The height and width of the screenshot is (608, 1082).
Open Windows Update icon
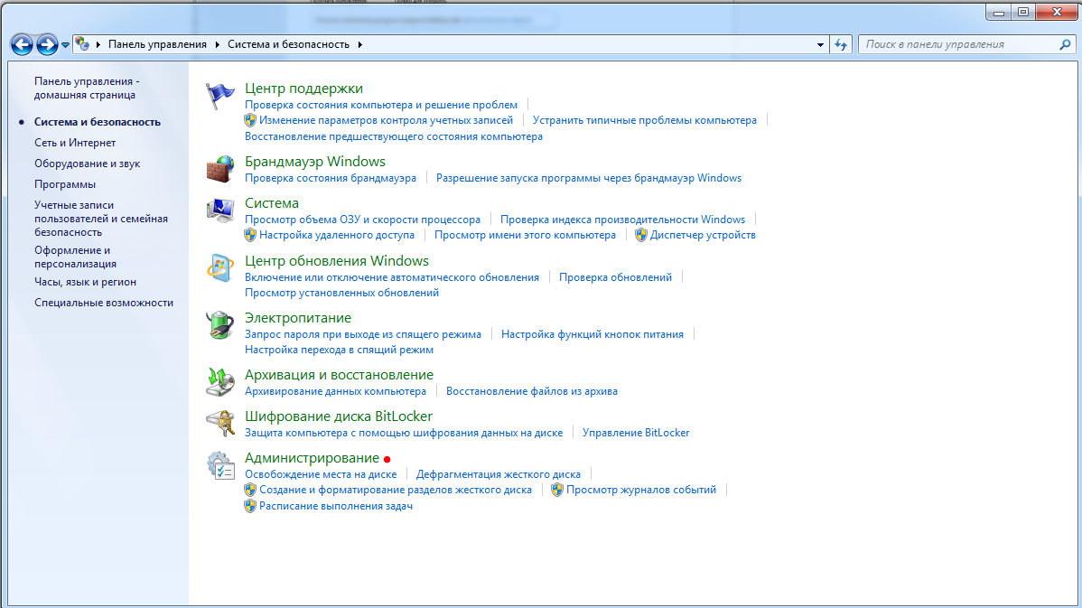pos(220,267)
